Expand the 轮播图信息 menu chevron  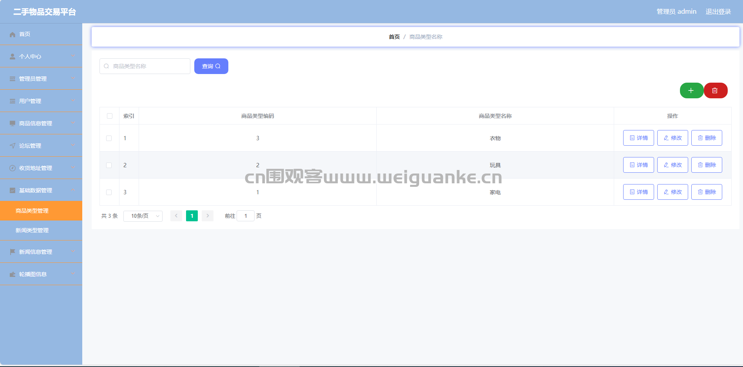coord(73,274)
